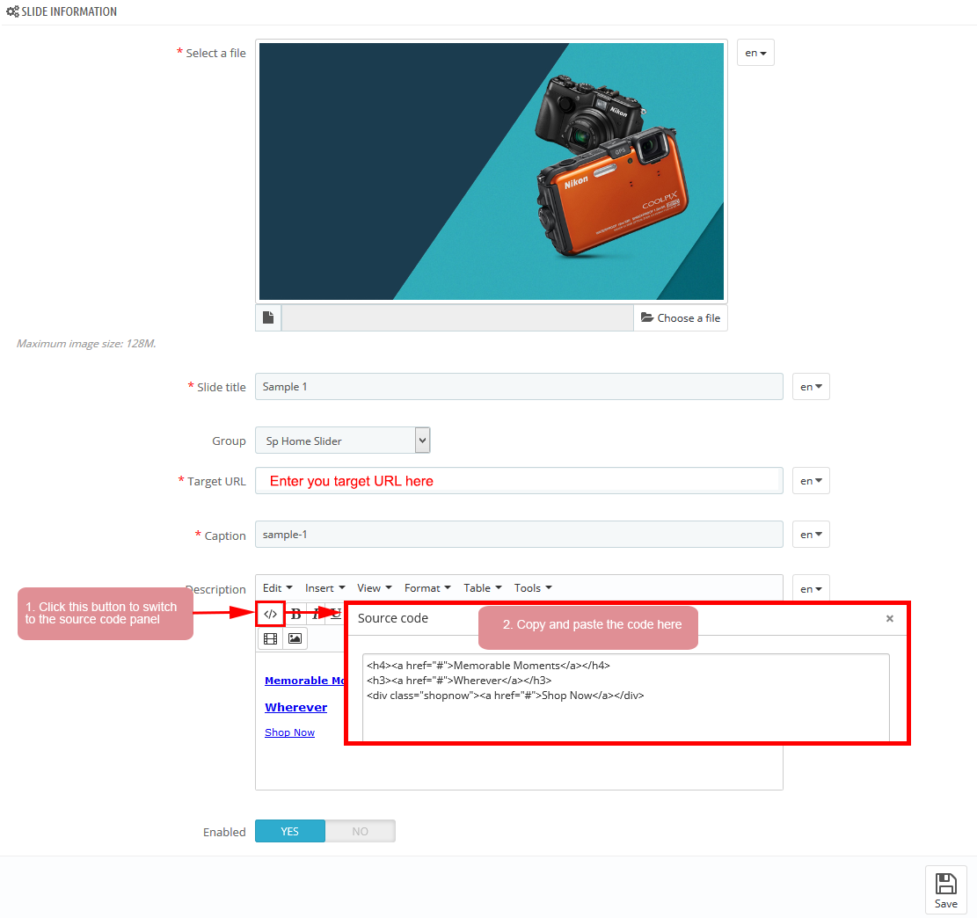
Task: Switch Enabled toggle to NO
Action: pyautogui.click(x=361, y=831)
